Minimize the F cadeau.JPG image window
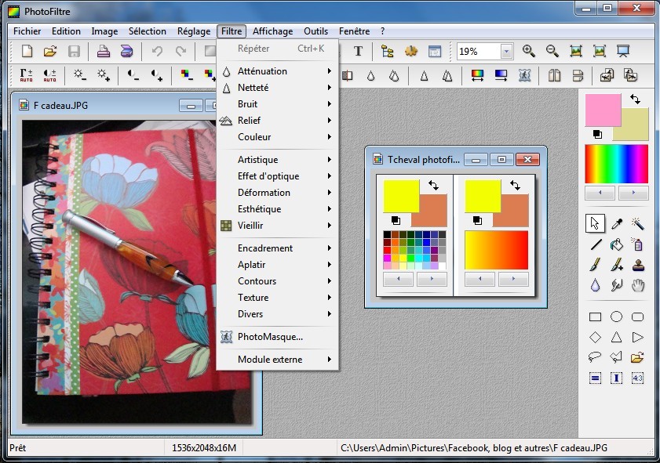 coord(191,106)
